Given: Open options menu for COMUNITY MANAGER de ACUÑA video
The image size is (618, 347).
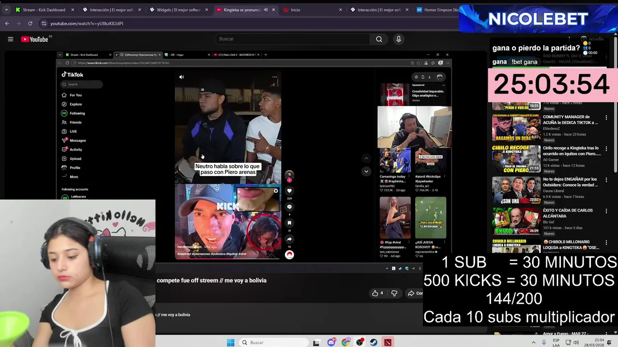Looking at the screenshot, I should click(x=606, y=117).
